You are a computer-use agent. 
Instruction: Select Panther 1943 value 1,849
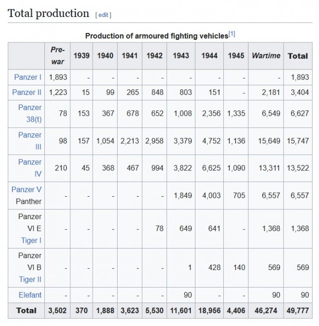pos(182,196)
